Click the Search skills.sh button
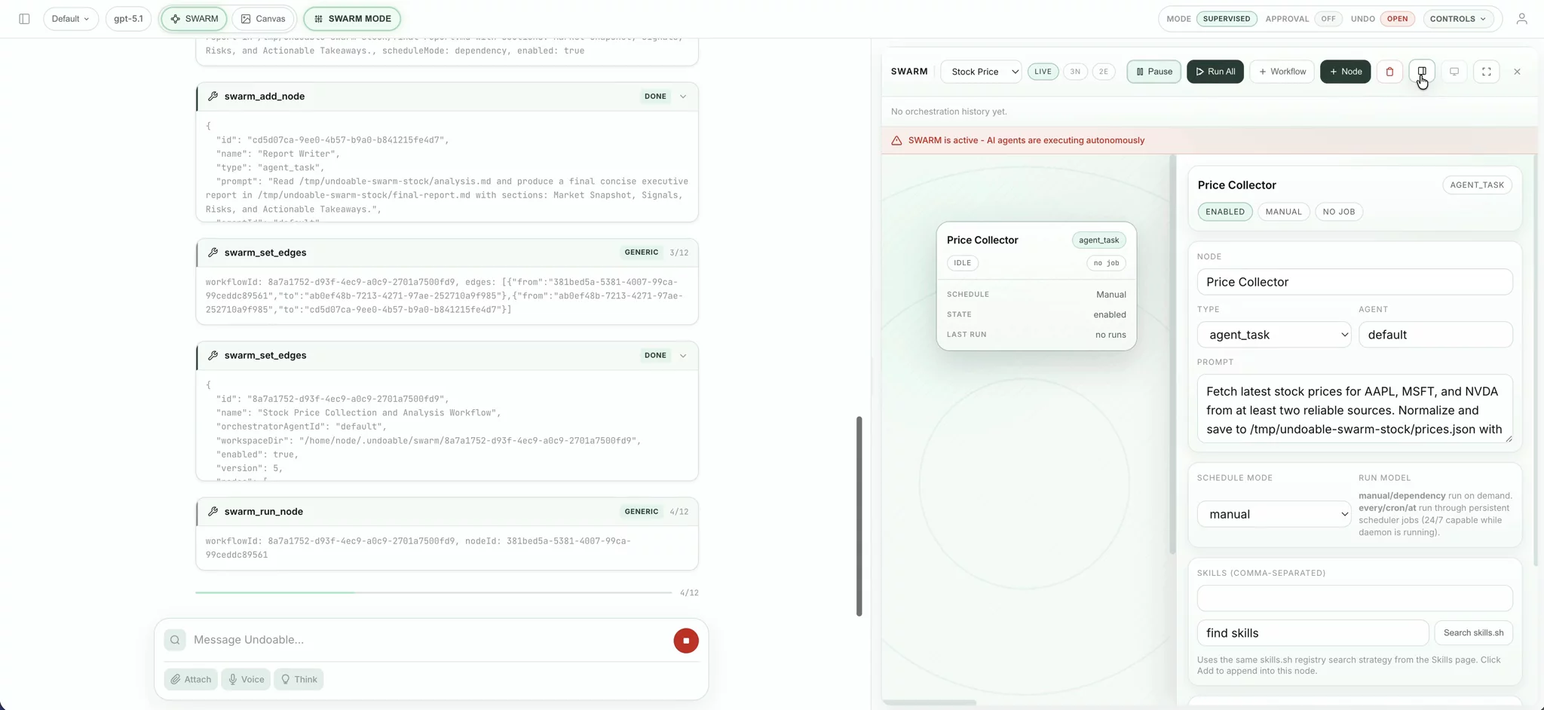 (1472, 633)
